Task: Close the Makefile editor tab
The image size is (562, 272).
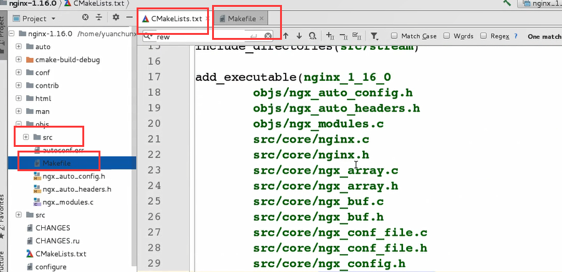Action: click(261, 19)
